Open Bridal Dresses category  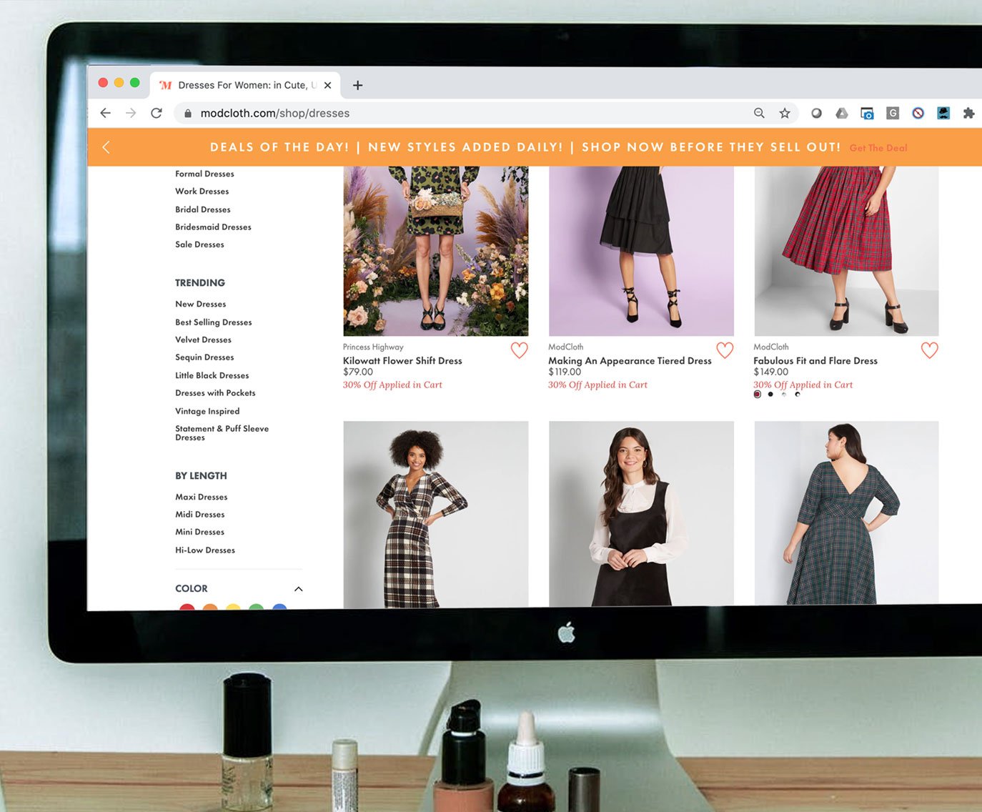point(203,209)
